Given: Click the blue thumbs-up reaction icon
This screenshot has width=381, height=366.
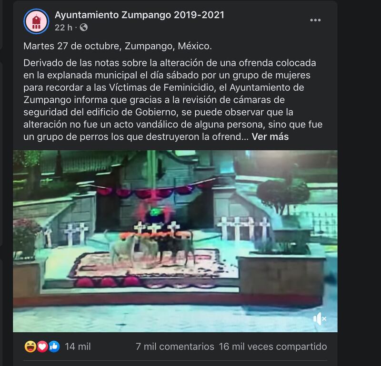Looking at the screenshot, I should (54, 347).
